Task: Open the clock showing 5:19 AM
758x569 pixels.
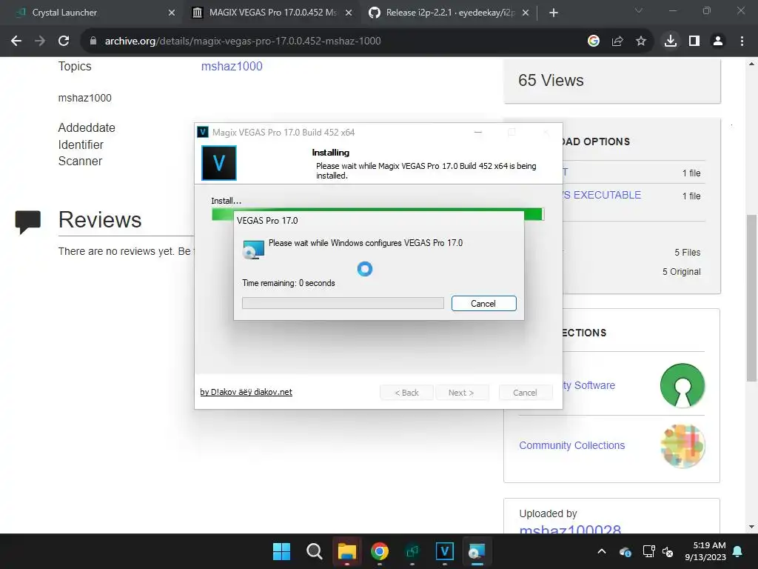Action: pyautogui.click(x=705, y=551)
